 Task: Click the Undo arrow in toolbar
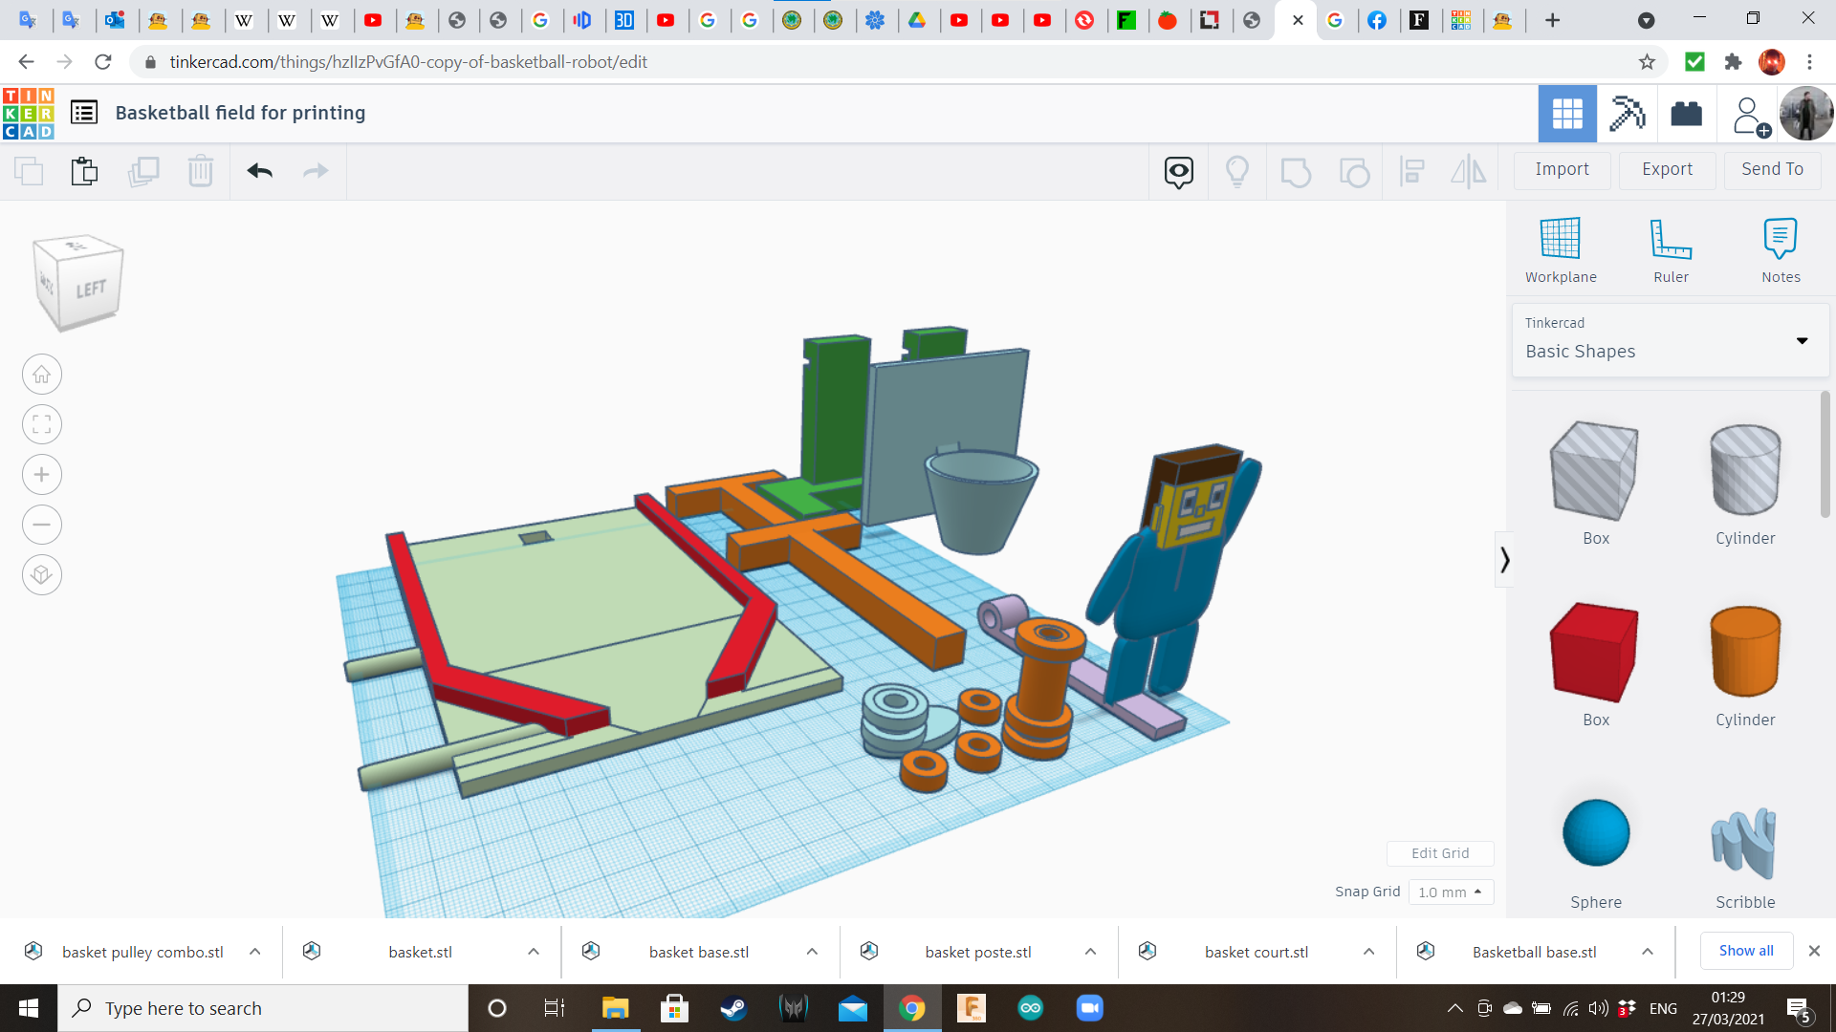(259, 171)
